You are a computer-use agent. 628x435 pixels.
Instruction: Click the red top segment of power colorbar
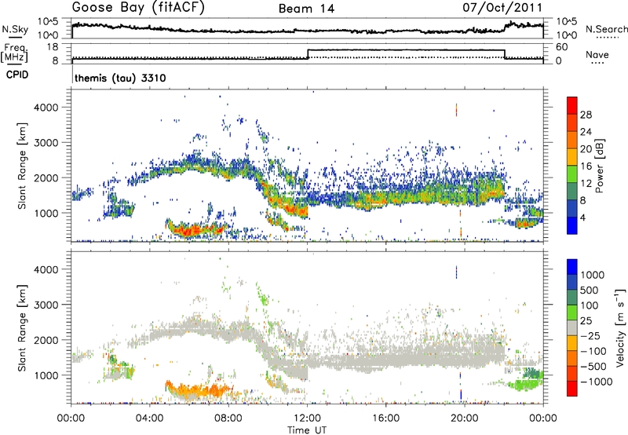[x=572, y=105]
